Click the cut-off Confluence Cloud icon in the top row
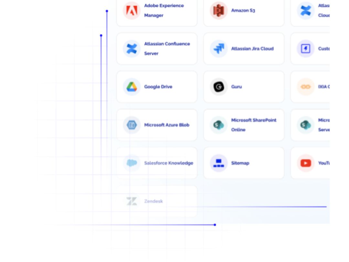The width and height of the screenshot is (349, 262). (x=306, y=10)
